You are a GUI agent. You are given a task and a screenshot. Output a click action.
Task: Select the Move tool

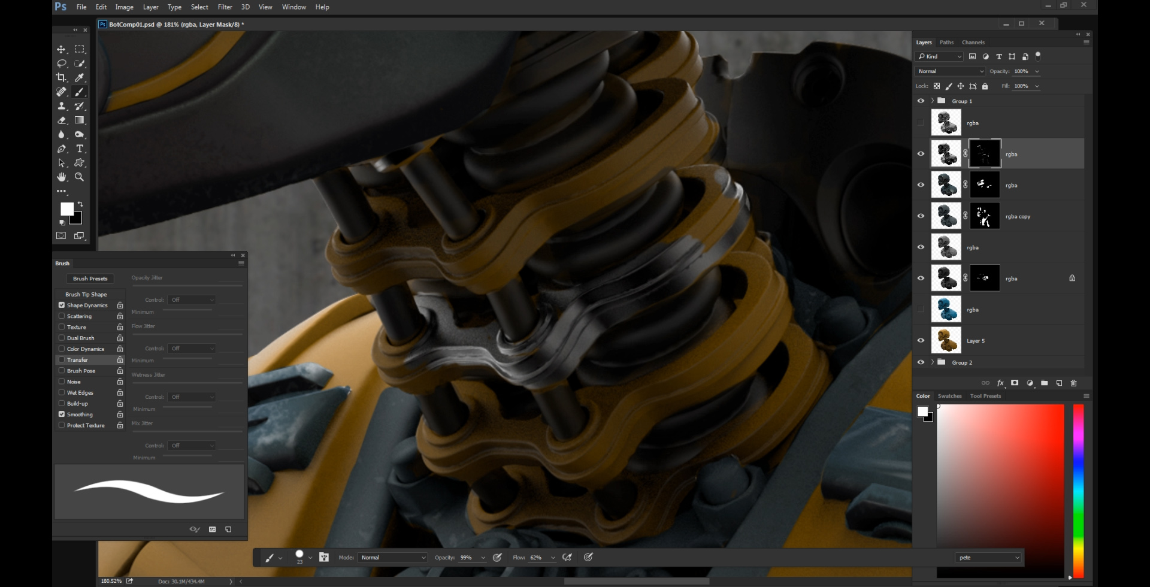tap(61, 49)
